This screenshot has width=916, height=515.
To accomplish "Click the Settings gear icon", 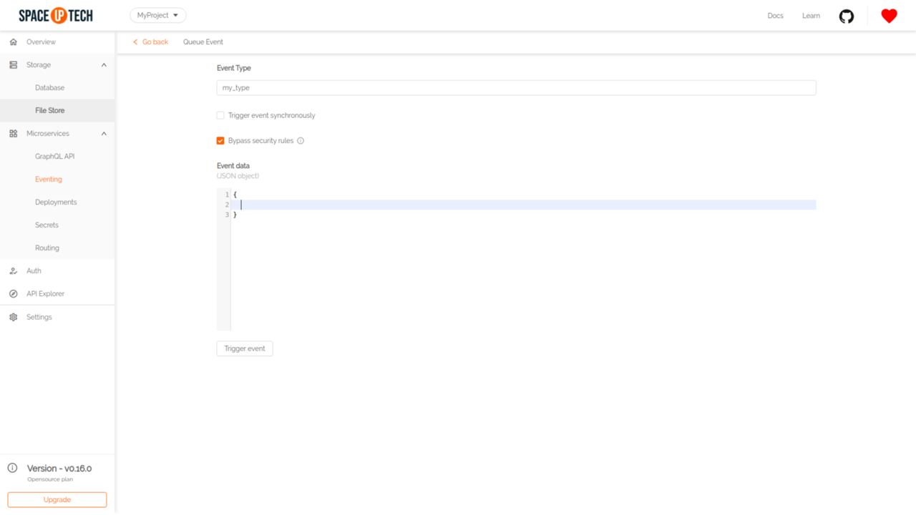I will 14,317.
